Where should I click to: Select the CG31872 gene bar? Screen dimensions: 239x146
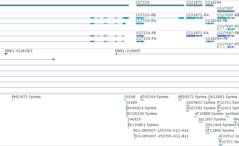195,5
